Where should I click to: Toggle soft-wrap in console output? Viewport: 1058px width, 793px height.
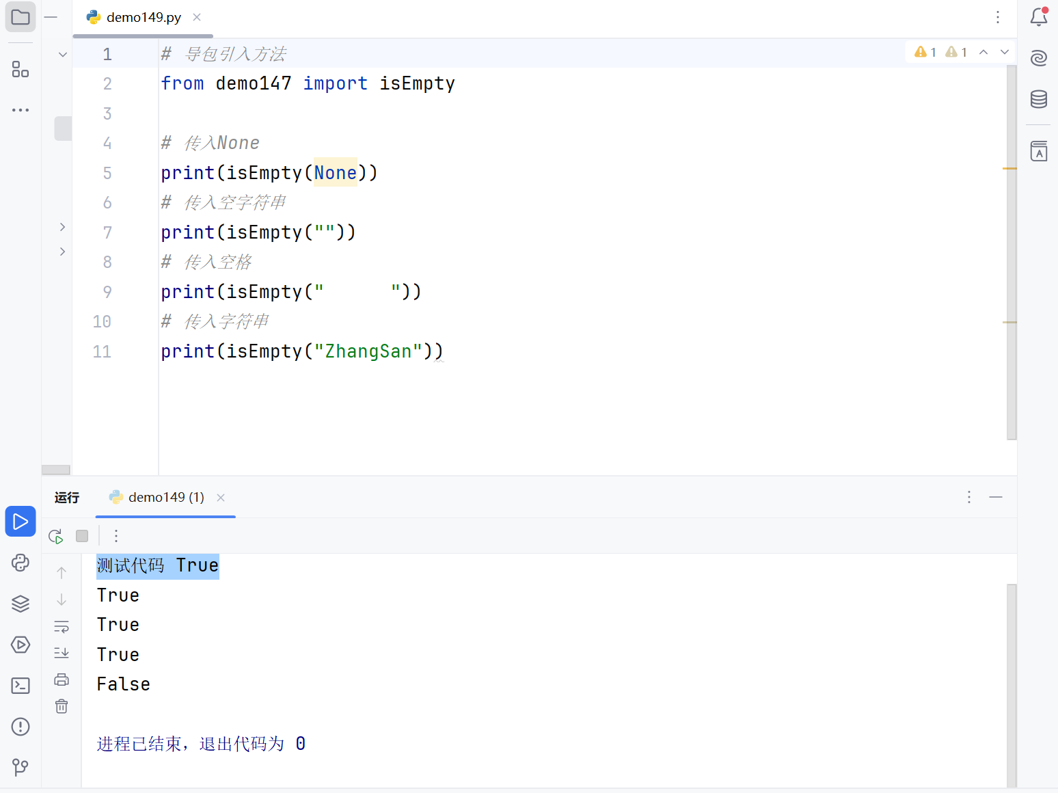click(x=62, y=626)
